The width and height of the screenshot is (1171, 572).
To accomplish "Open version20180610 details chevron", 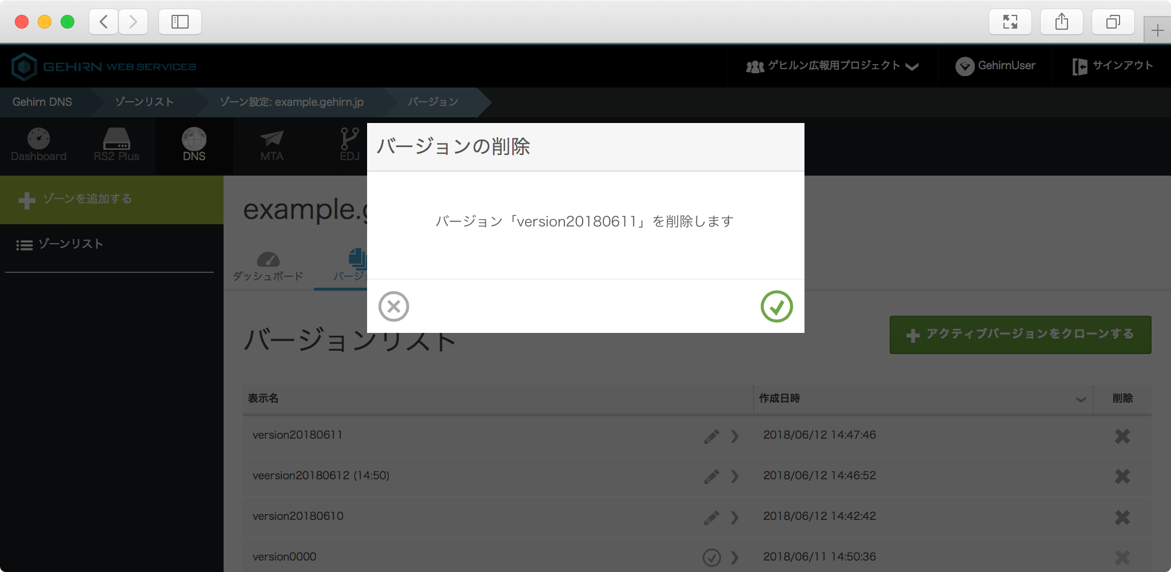I will click(735, 518).
